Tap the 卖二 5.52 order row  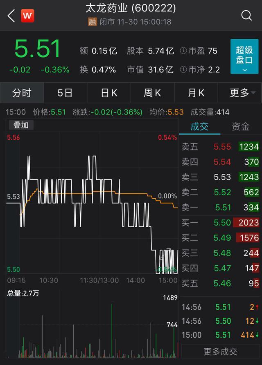[x=220, y=192]
